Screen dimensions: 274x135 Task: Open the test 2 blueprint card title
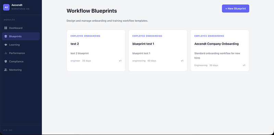75,44
